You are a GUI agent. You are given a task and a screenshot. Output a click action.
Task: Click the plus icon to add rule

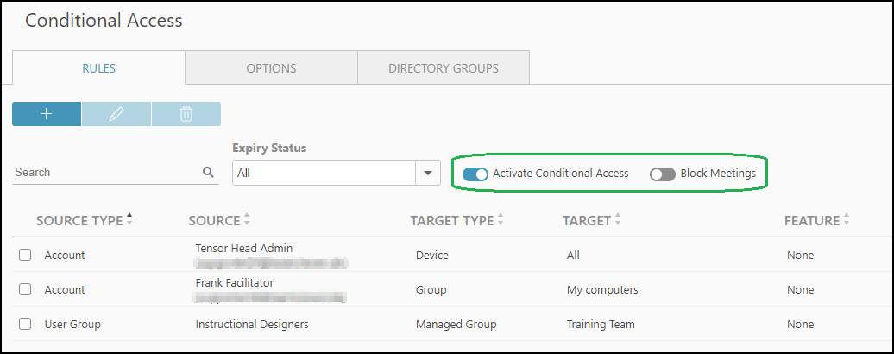tap(47, 114)
